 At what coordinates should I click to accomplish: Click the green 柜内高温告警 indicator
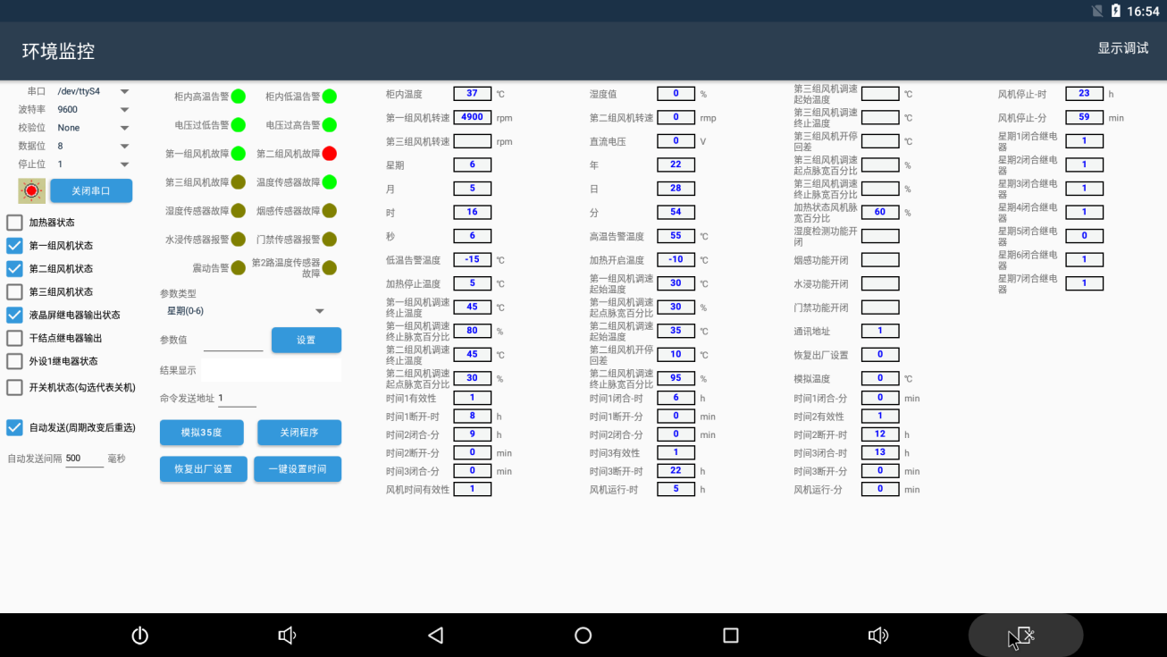(x=239, y=97)
